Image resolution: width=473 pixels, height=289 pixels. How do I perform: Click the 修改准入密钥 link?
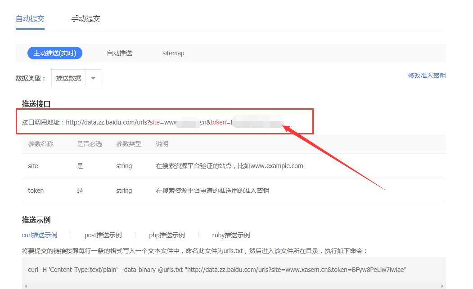coord(426,76)
